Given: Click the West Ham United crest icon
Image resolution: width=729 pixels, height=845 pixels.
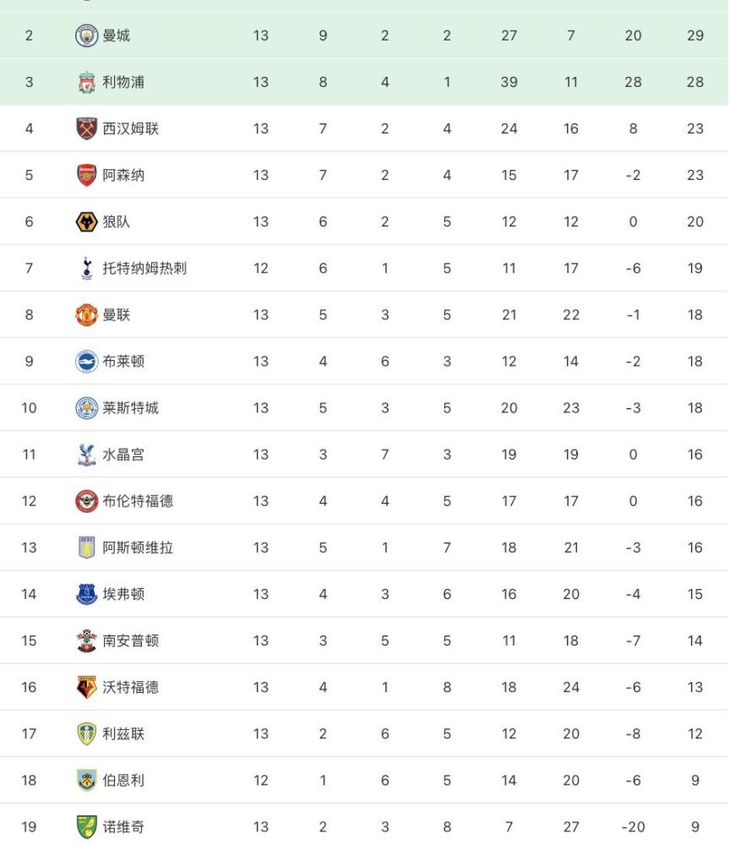Looking at the screenshot, I should click(86, 128).
